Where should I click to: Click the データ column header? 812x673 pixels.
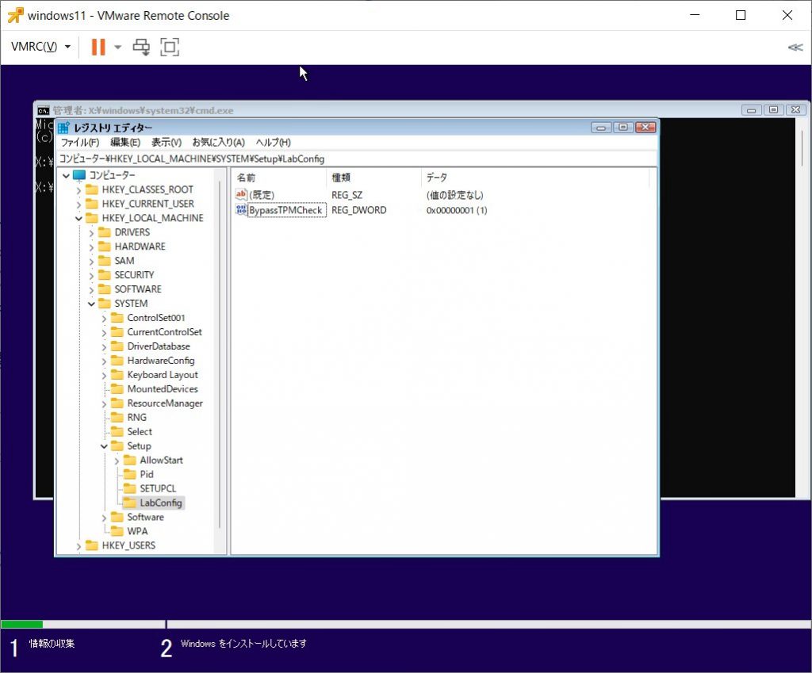pyautogui.click(x=437, y=178)
